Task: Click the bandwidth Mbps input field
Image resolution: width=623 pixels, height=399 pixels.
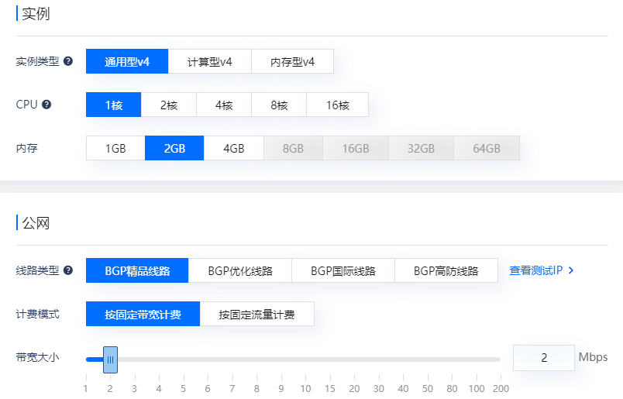Action: coord(543,358)
